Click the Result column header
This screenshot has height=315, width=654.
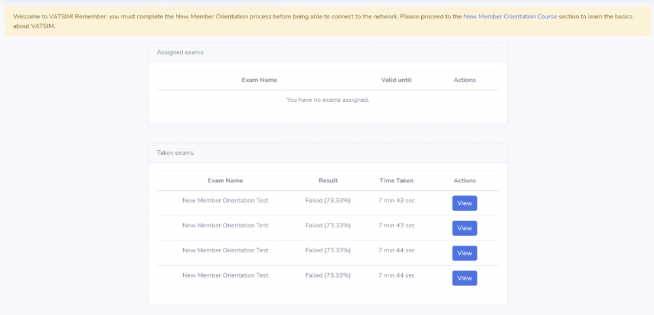[x=328, y=180]
